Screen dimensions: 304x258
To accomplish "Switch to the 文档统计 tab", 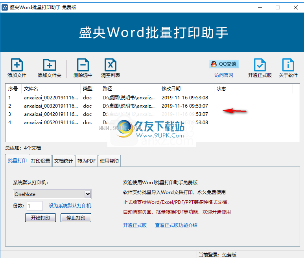I will tap(64, 161).
